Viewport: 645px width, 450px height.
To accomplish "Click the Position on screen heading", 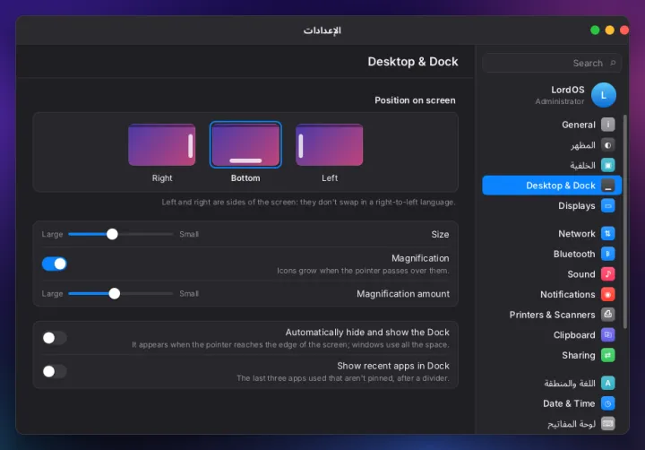I will pyautogui.click(x=415, y=100).
